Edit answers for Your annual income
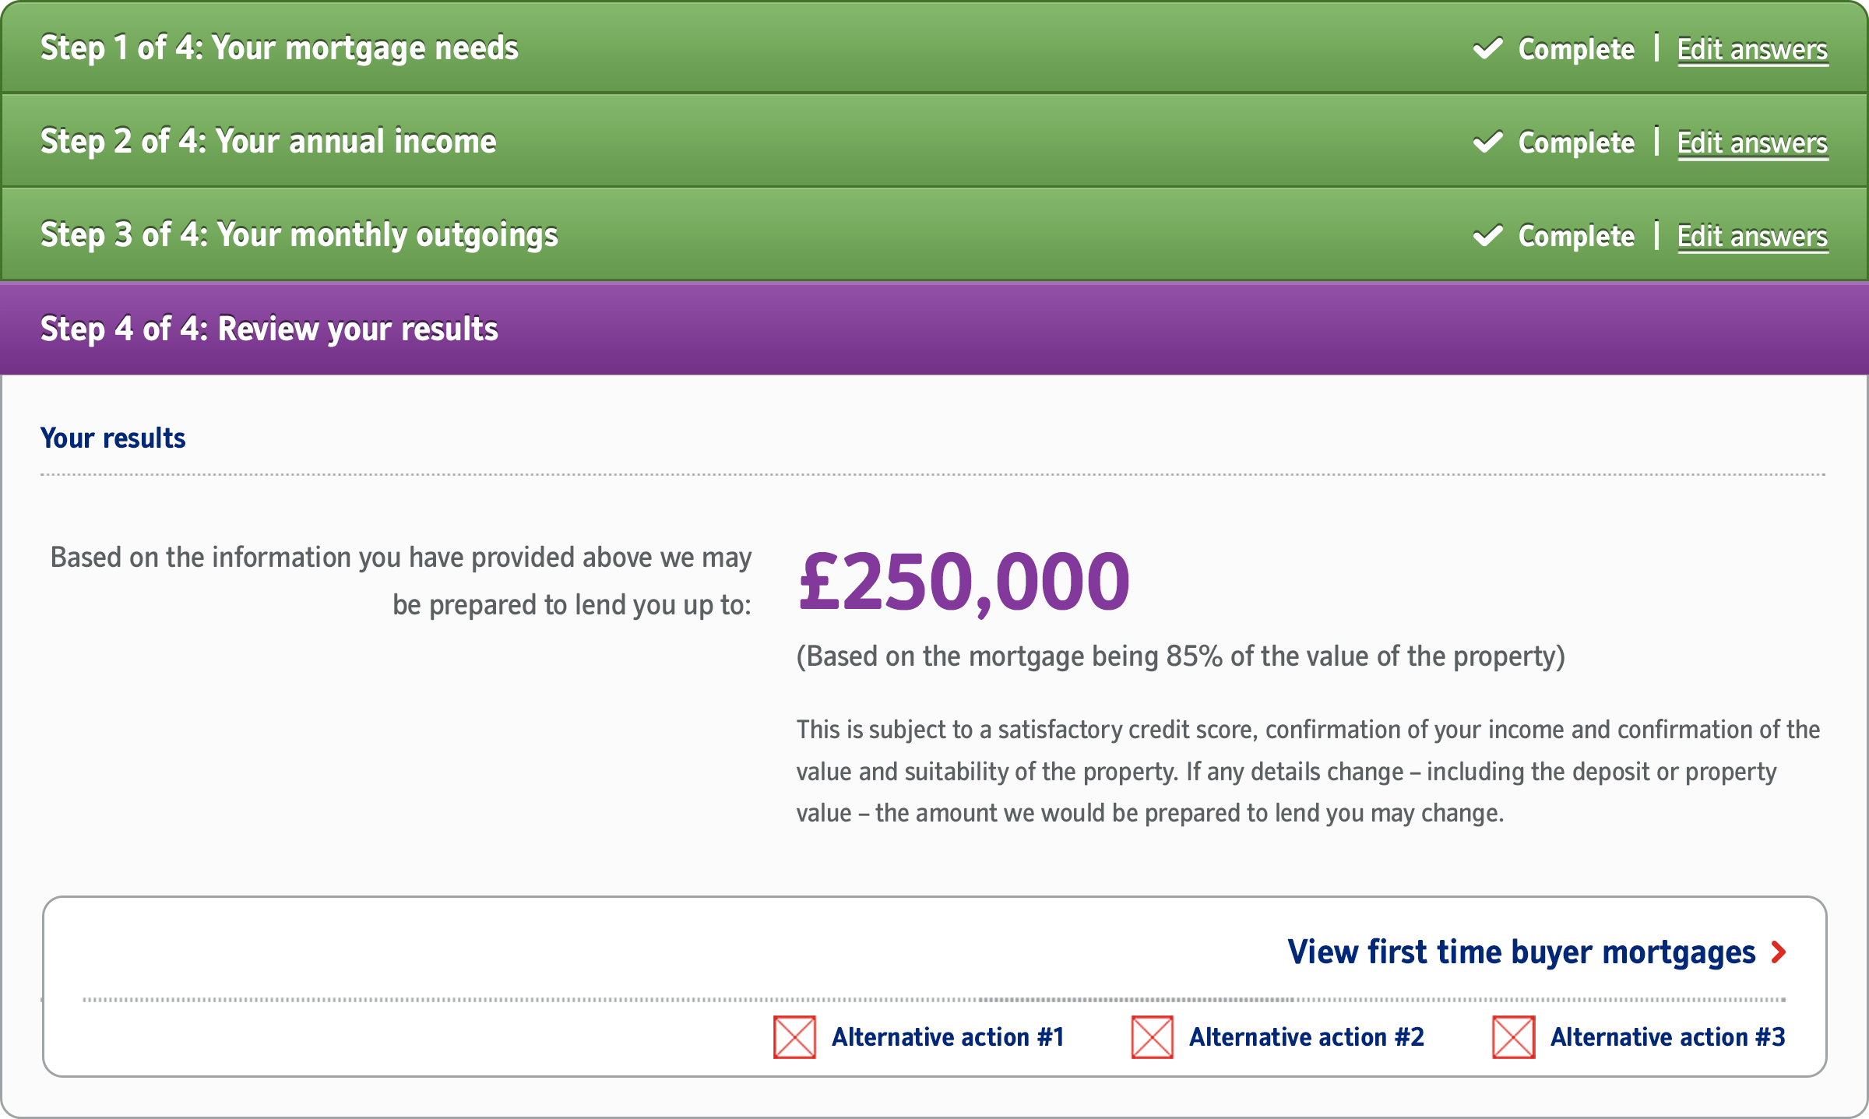The height and width of the screenshot is (1119, 1869). coord(1752,143)
